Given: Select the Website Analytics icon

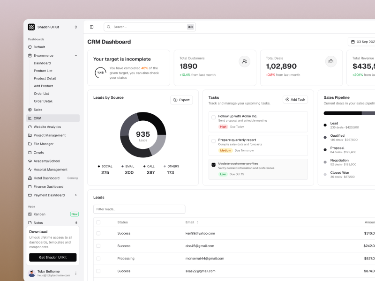Looking at the screenshot, I should (30, 126).
